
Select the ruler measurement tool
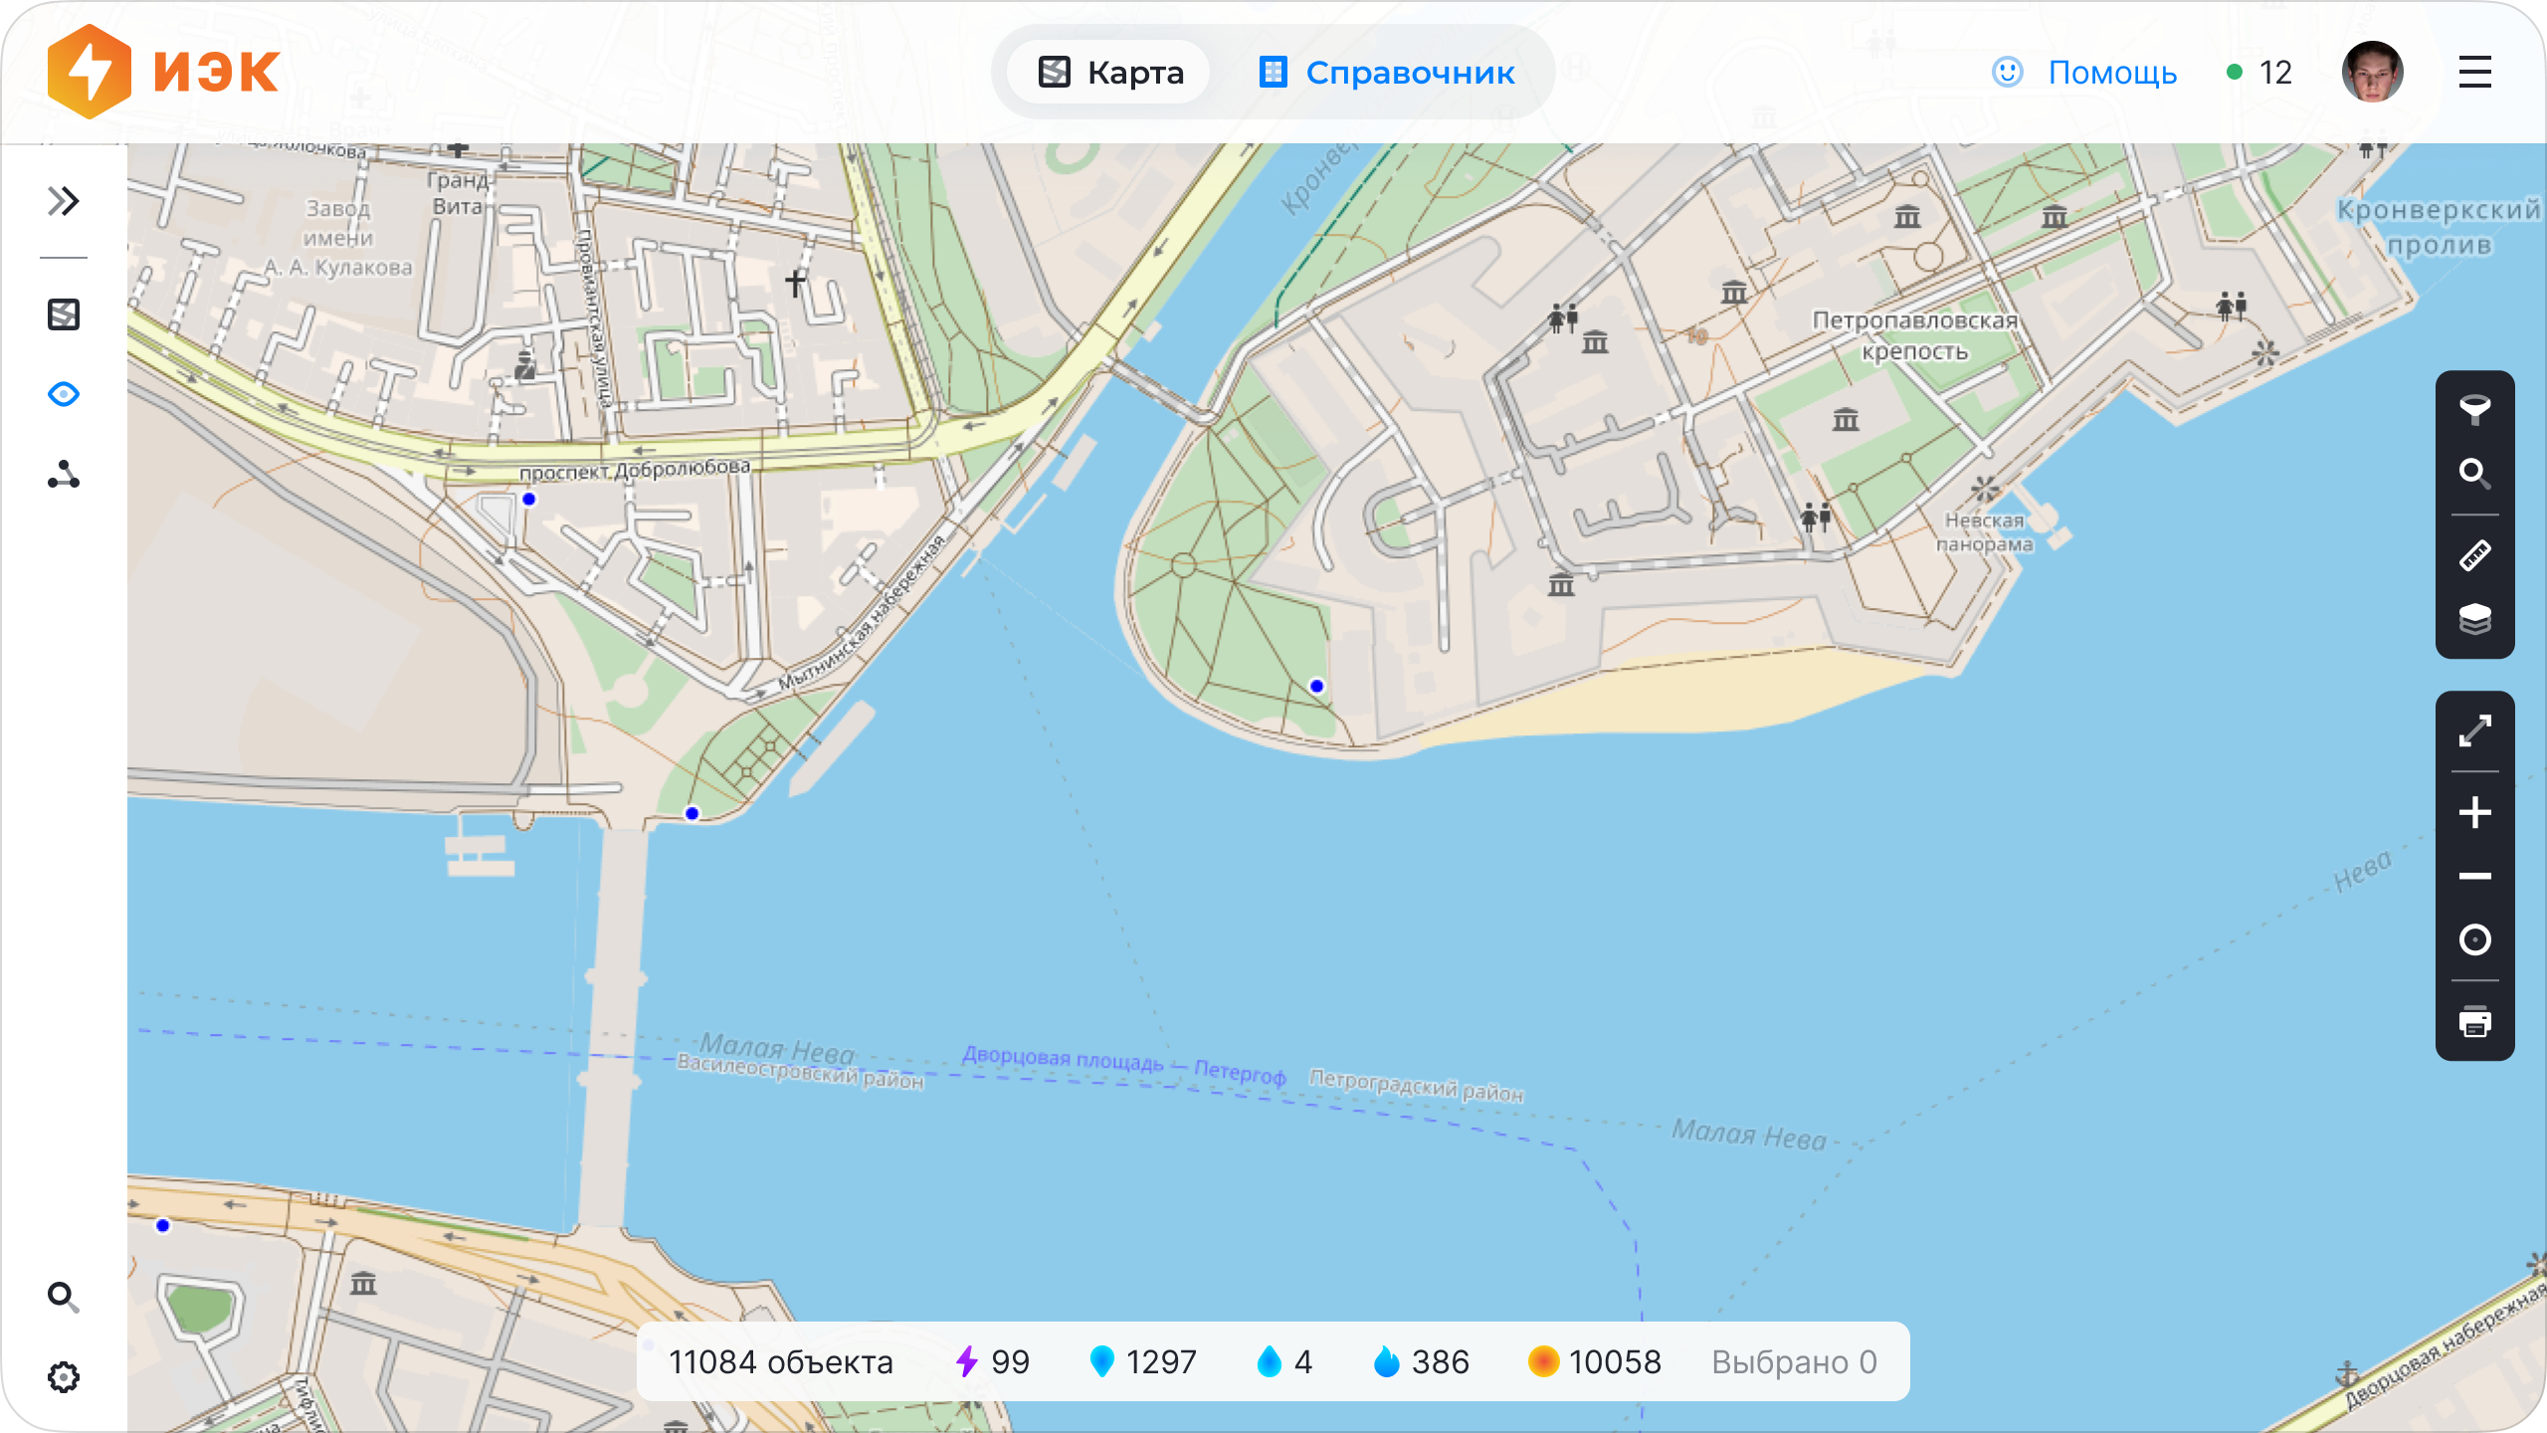click(x=2474, y=555)
